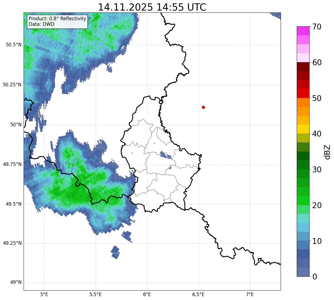Click the longitude label 5.5°E
334x300 pixels.
96,294
